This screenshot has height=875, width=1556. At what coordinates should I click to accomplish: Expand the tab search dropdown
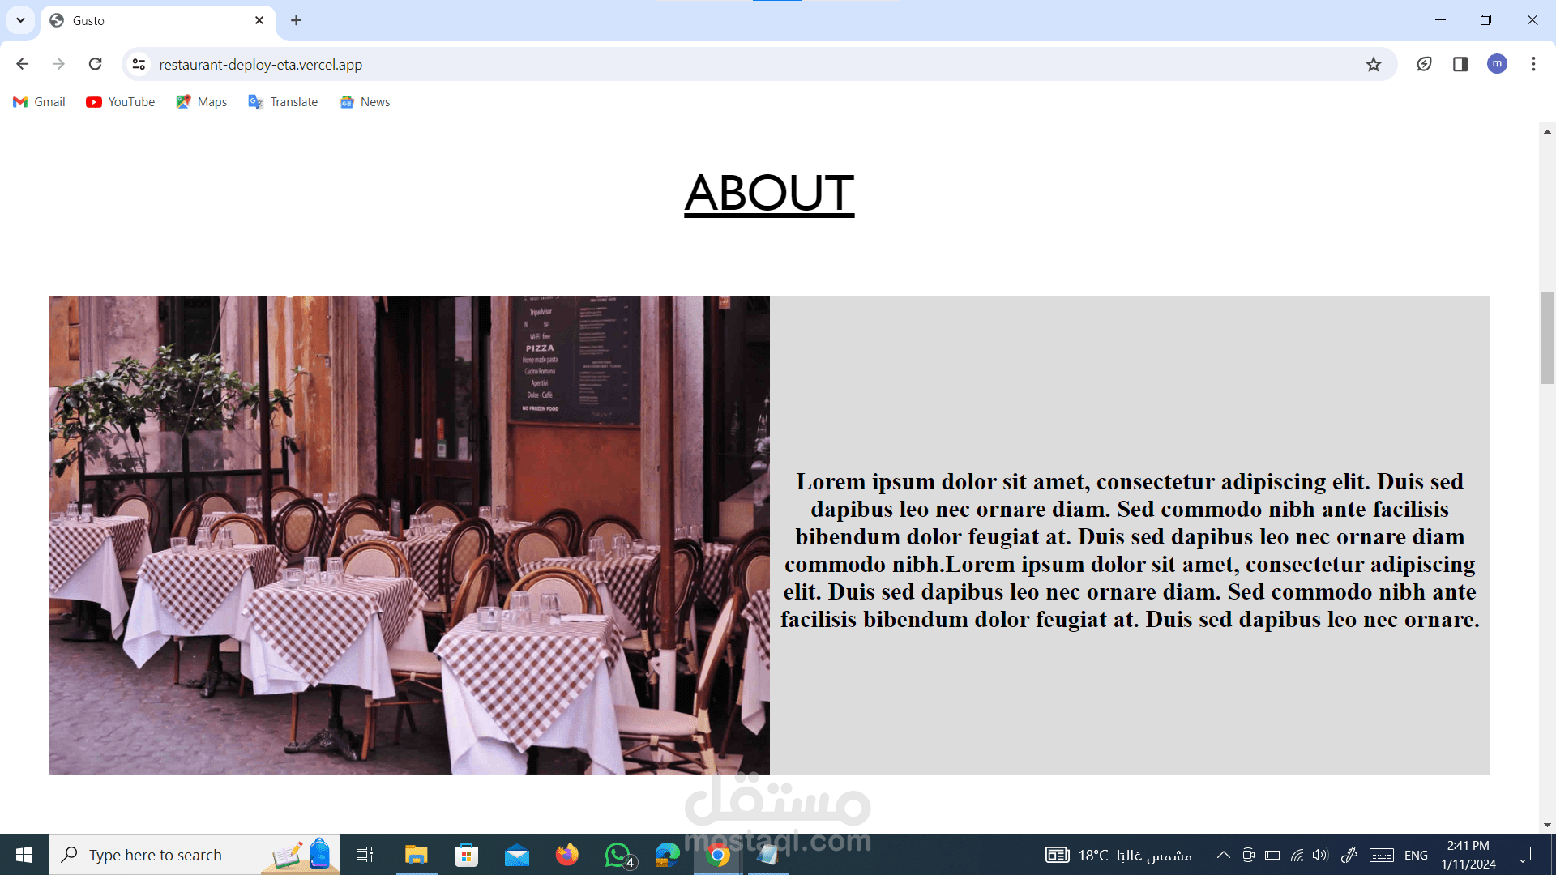(20, 20)
